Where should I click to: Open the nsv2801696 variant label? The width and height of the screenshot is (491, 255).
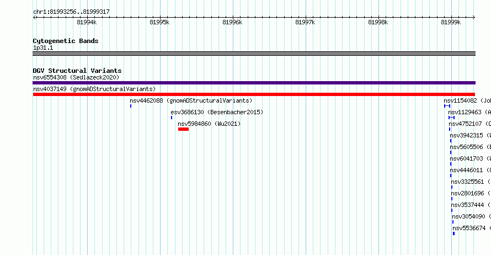(x=471, y=193)
